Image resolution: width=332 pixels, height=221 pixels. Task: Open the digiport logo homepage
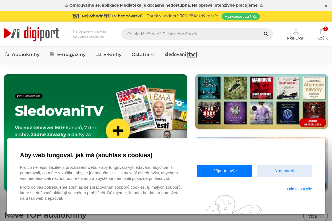pos(32,34)
